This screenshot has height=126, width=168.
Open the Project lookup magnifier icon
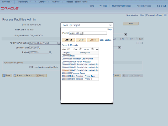click(x=50, y=52)
